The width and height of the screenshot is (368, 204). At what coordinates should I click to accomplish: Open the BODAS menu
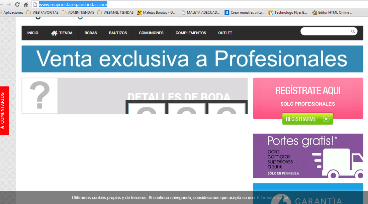(x=91, y=33)
